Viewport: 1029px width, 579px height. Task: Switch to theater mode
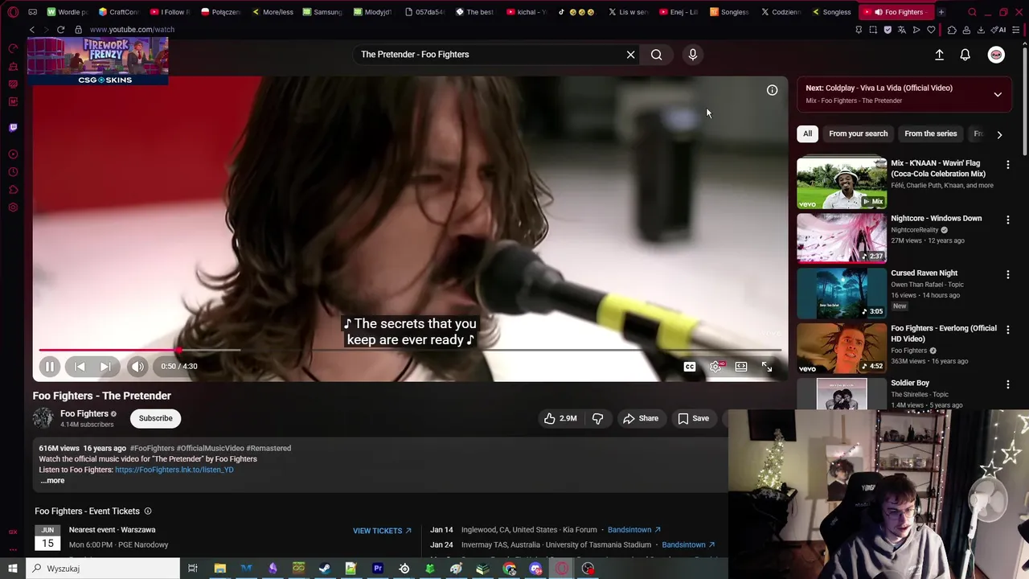(741, 367)
